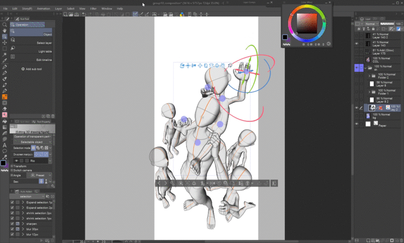Select the orange-highlighted decoration brush tool
The width and height of the screenshot is (404, 243).
[4, 97]
